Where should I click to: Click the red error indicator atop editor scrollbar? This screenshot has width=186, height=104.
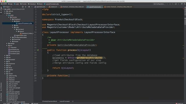pos(183,9)
